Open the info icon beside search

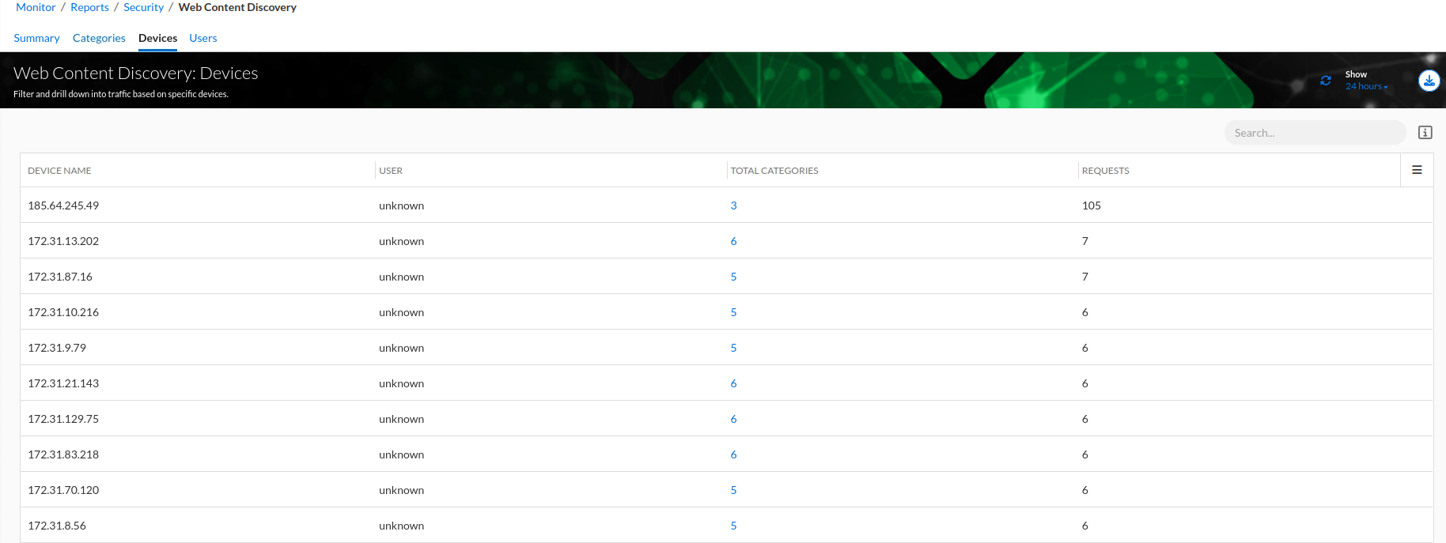1425,133
